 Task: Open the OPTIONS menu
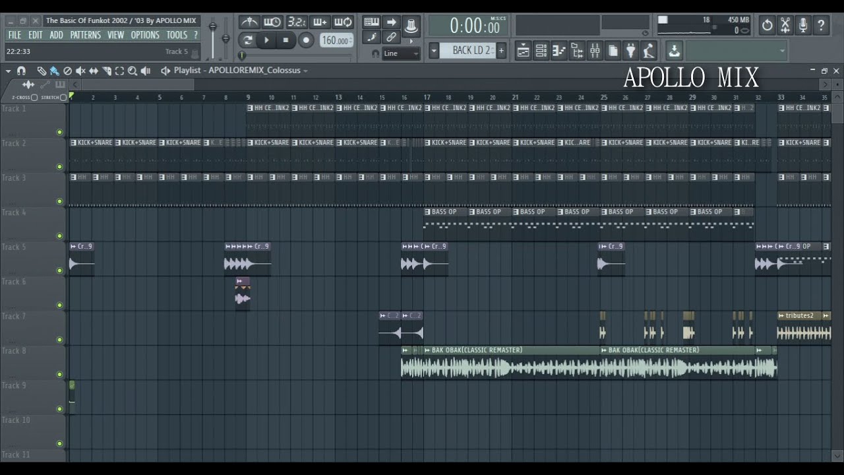click(145, 35)
